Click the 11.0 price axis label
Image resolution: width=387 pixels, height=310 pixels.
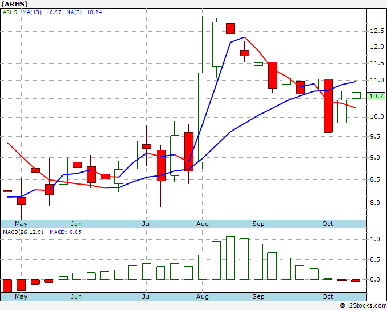click(377, 80)
